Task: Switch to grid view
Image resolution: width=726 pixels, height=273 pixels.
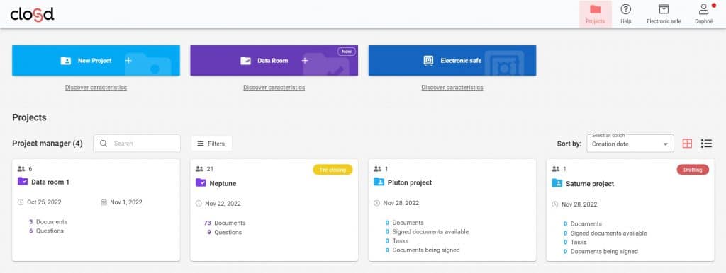Action: pos(687,144)
